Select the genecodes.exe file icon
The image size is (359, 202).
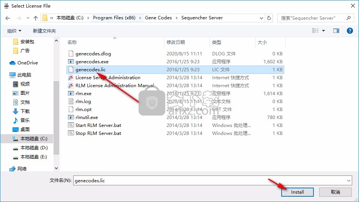(x=71, y=61)
